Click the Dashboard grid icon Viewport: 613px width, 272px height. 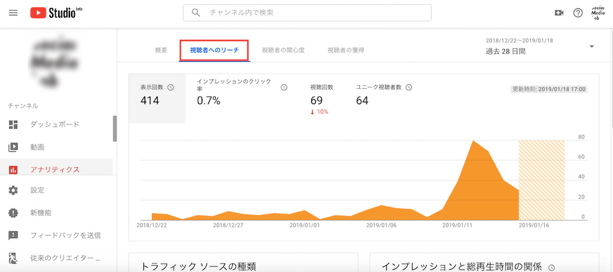tap(13, 125)
